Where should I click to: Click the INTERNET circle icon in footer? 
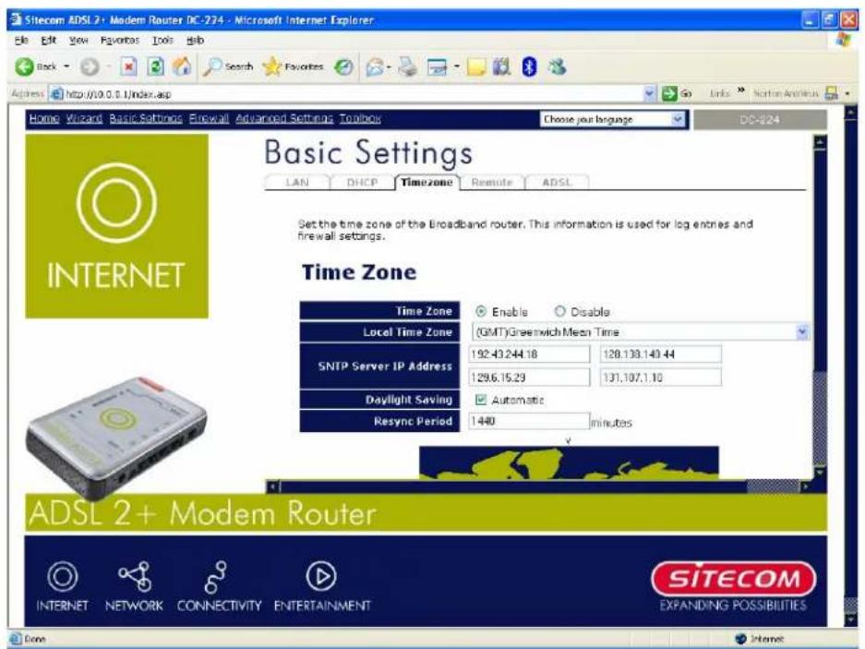[63, 577]
